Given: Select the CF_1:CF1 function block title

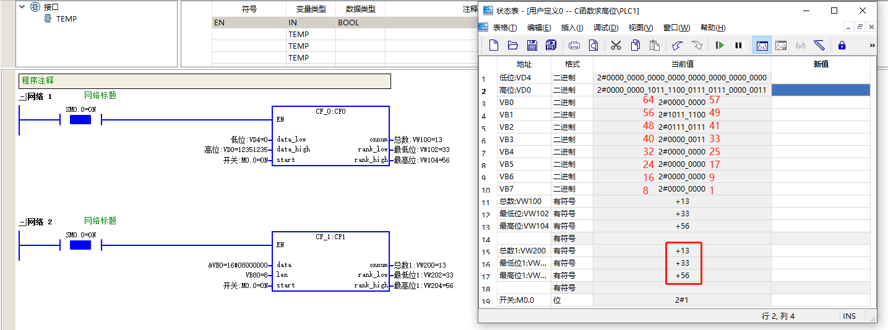Looking at the screenshot, I should tap(330, 237).
